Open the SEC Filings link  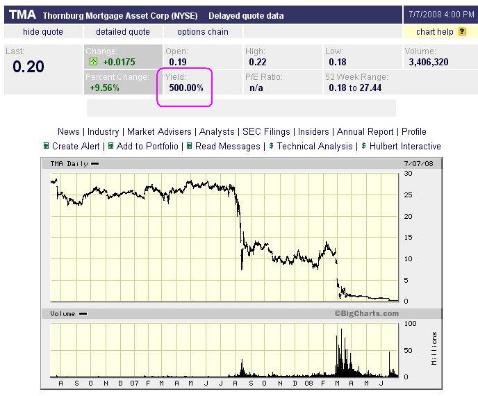[x=266, y=132]
